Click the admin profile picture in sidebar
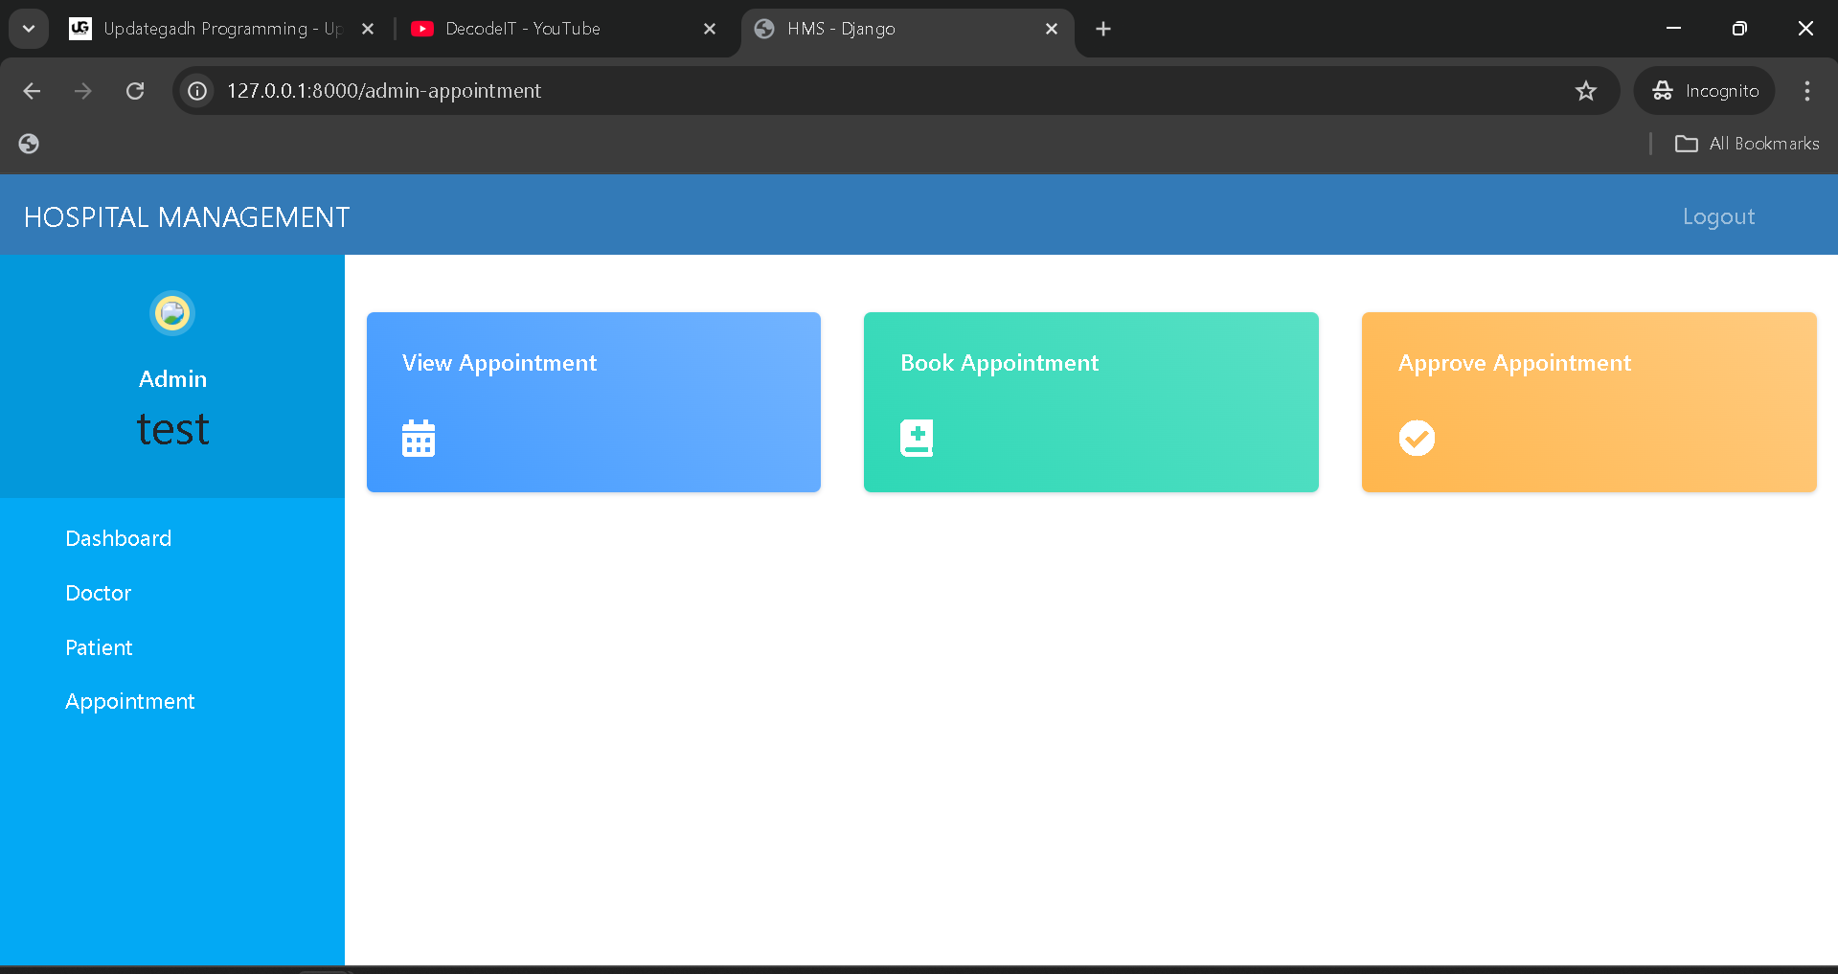 (172, 313)
